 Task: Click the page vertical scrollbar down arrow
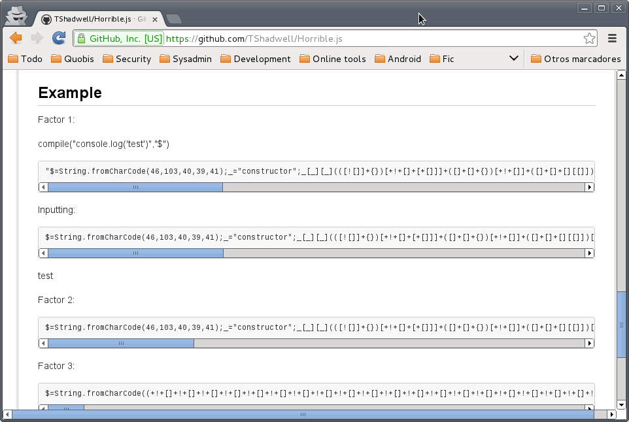621,404
